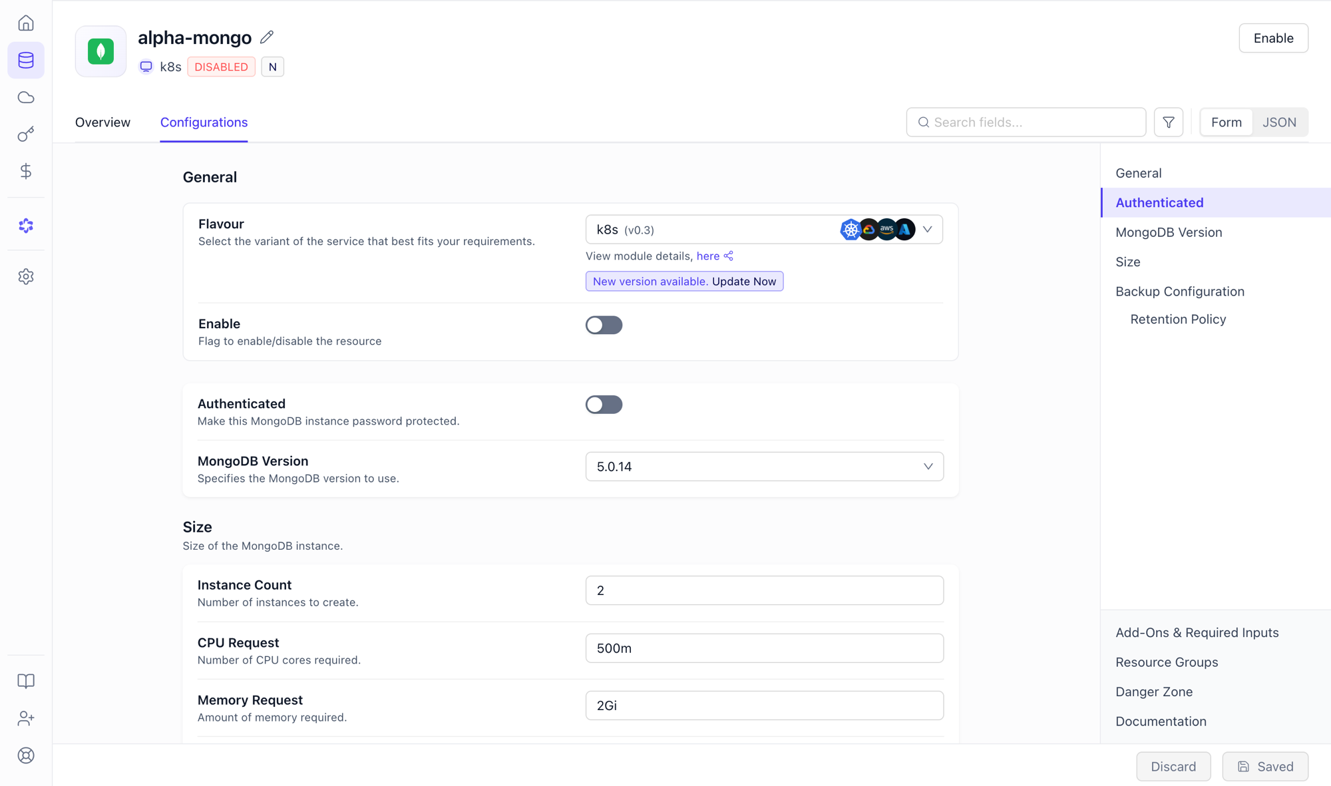Open the book documentation sidebar icon
The width and height of the screenshot is (1331, 786).
point(26,681)
